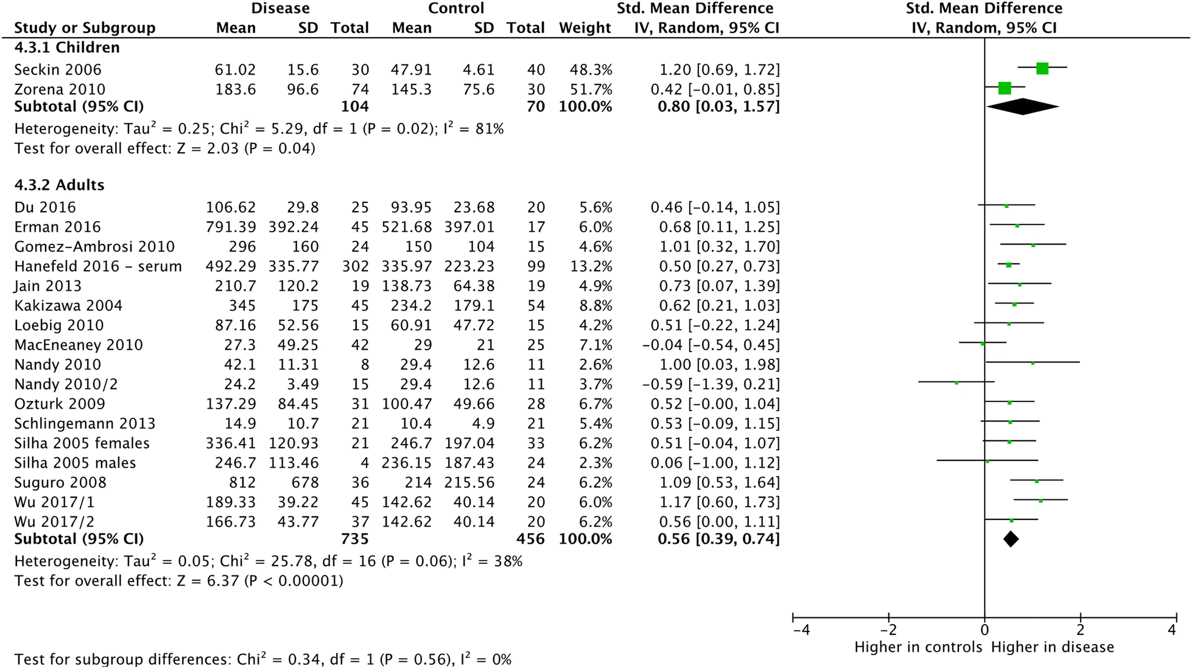The image size is (1194, 669).
Task: Select 'Test for subgroup differences' line
Action: pyautogui.click(x=263, y=659)
